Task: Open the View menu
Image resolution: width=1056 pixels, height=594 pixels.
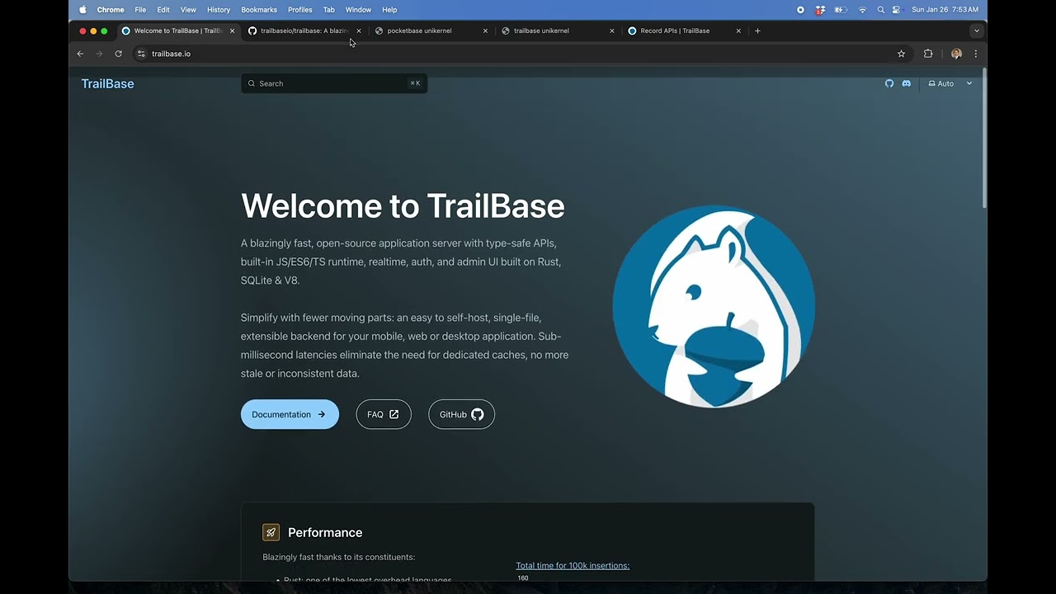Action: (188, 10)
